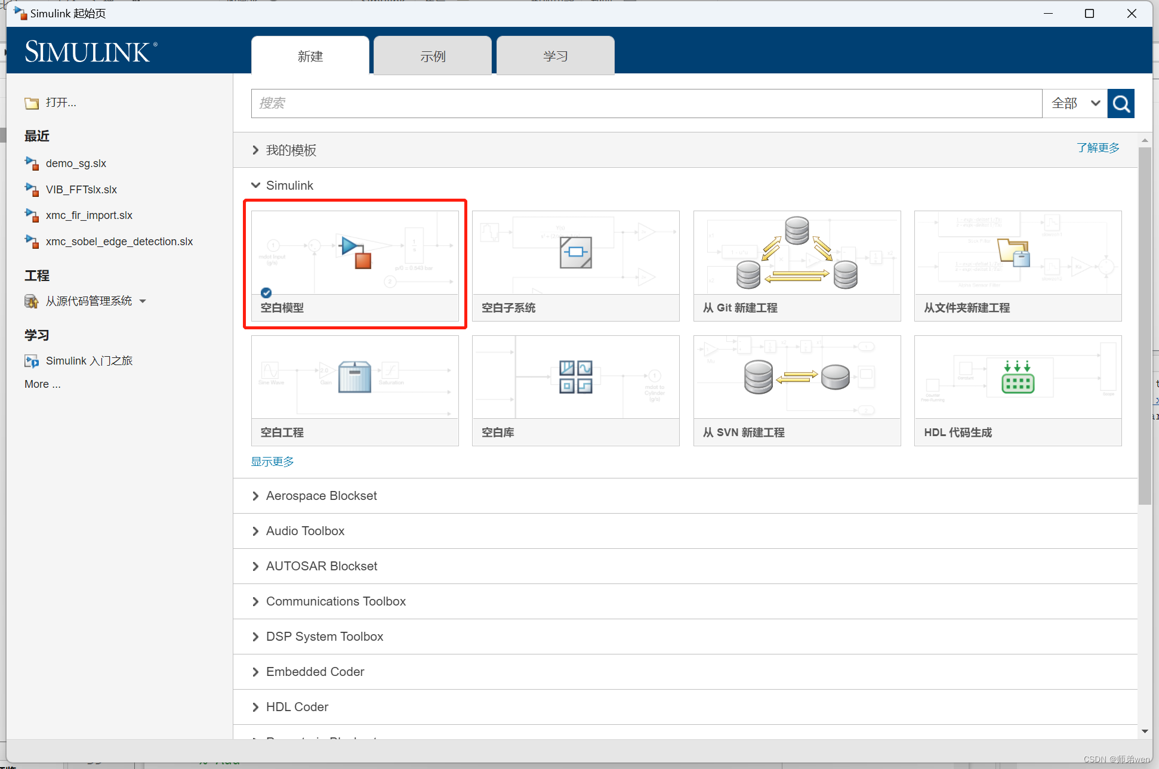Click the subsystem icon in 空白子系统

click(575, 252)
